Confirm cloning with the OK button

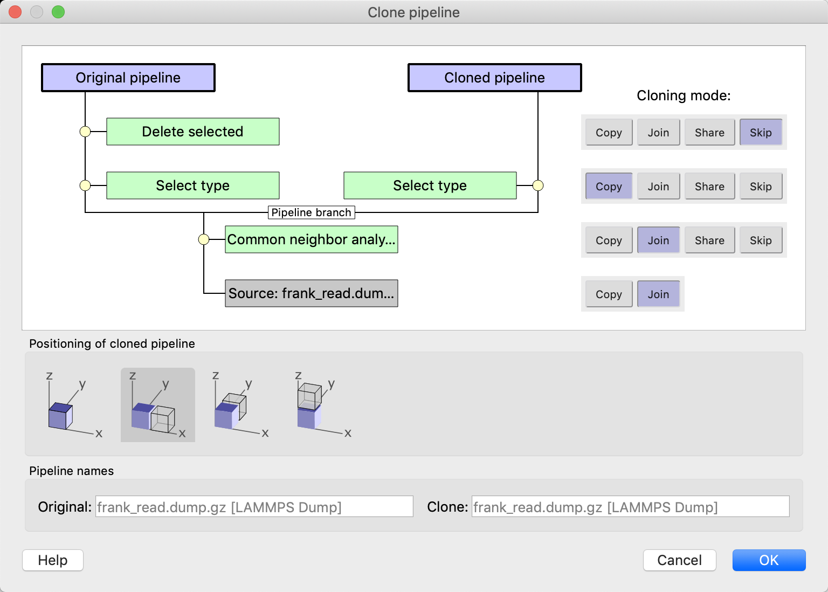tap(768, 560)
